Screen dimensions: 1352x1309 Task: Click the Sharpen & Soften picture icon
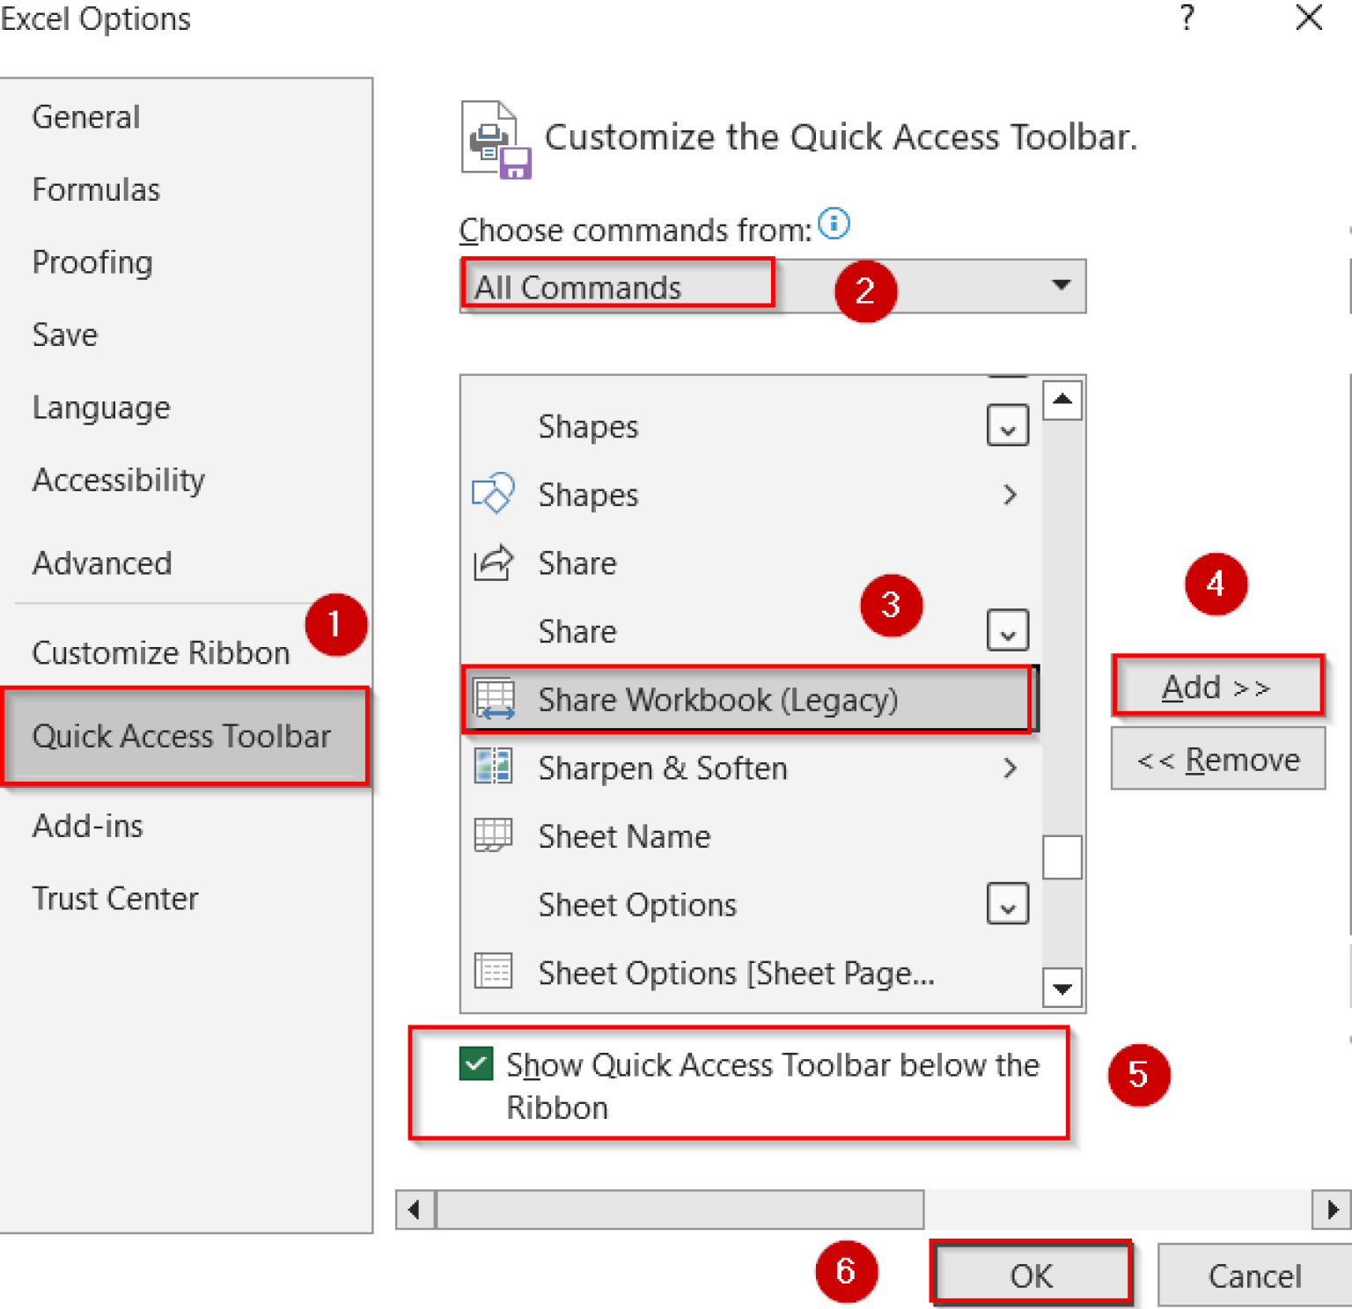pyautogui.click(x=495, y=767)
